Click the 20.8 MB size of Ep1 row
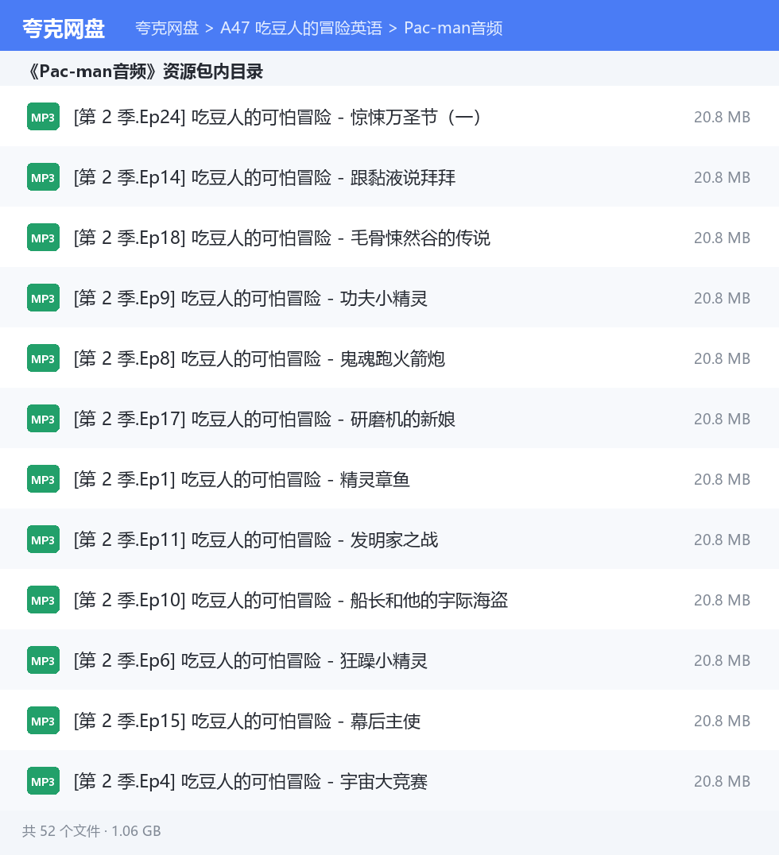This screenshot has height=855, width=779. point(722,479)
